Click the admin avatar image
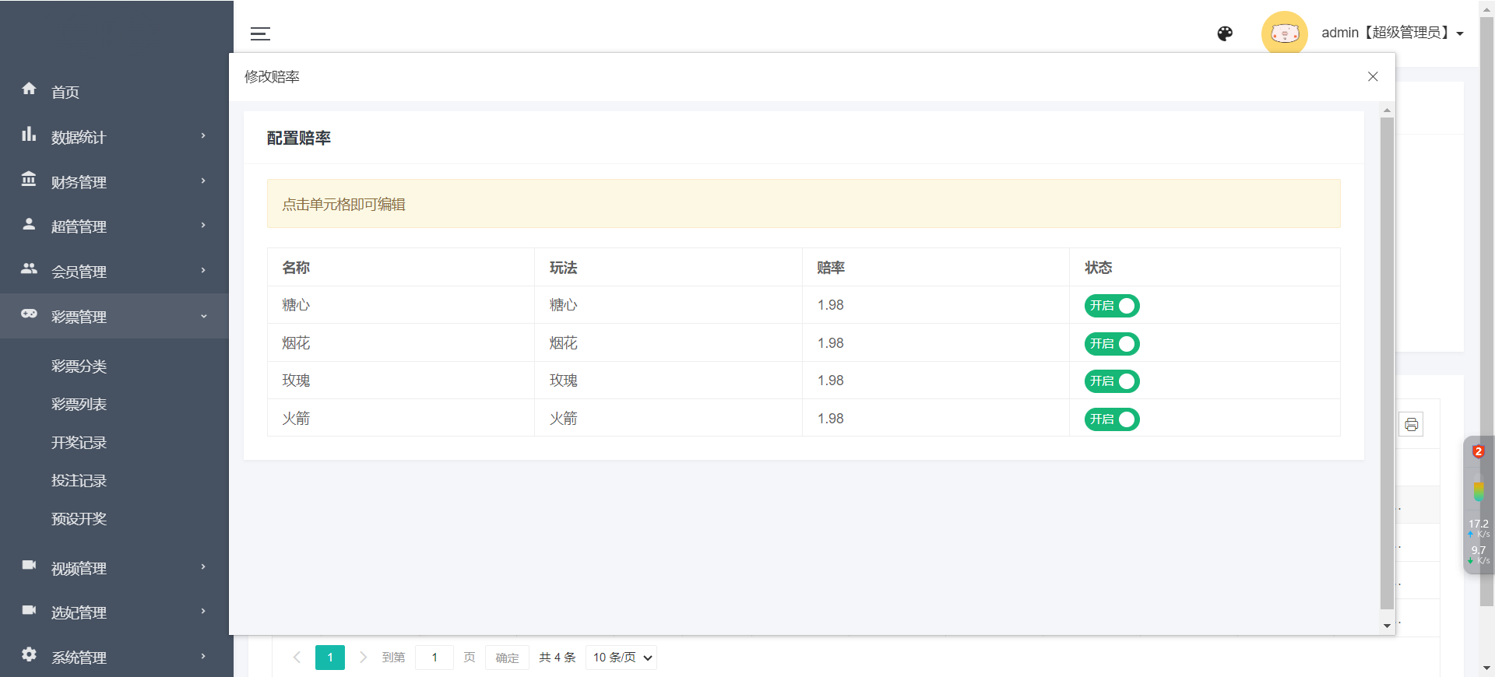 (1284, 33)
